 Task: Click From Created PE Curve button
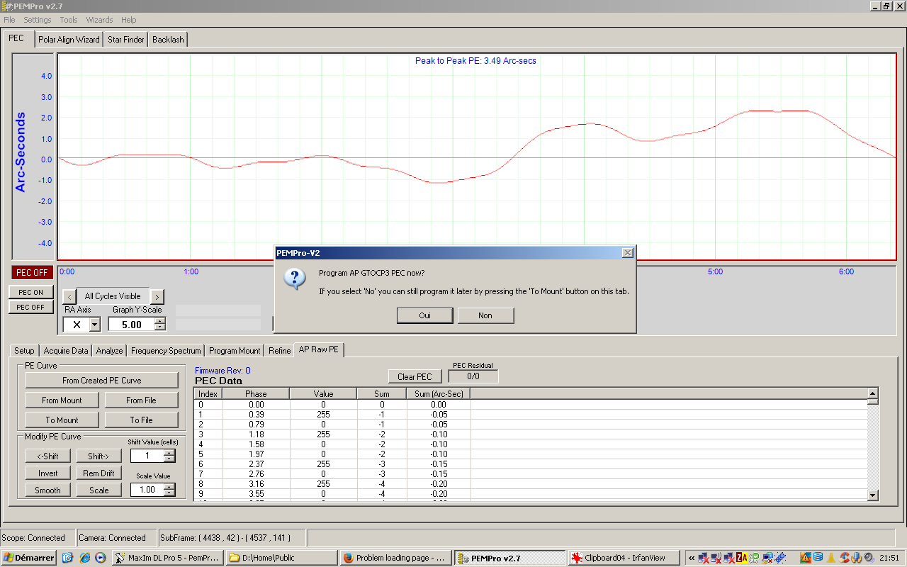[102, 381]
